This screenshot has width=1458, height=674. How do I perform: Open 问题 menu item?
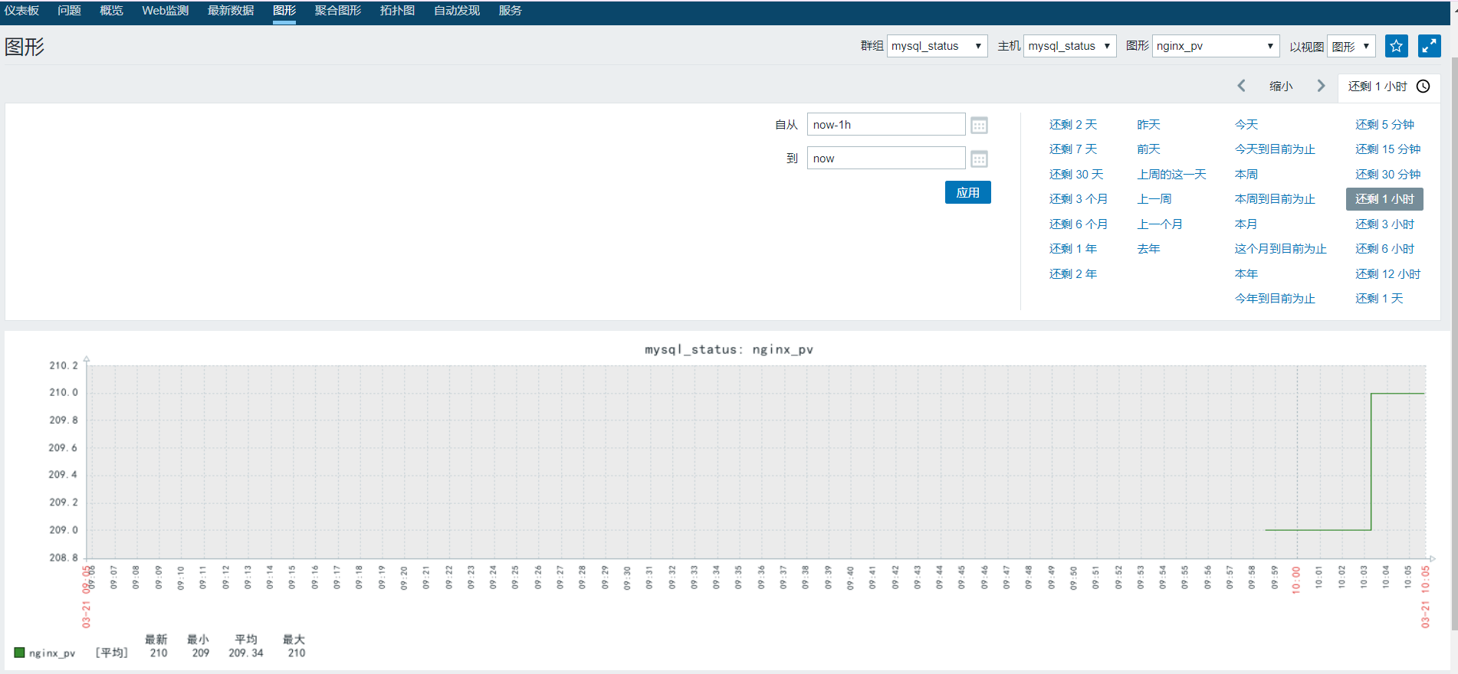(x=69, y=11)
